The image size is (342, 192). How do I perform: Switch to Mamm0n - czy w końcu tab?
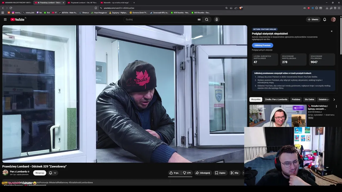[115, 3]
